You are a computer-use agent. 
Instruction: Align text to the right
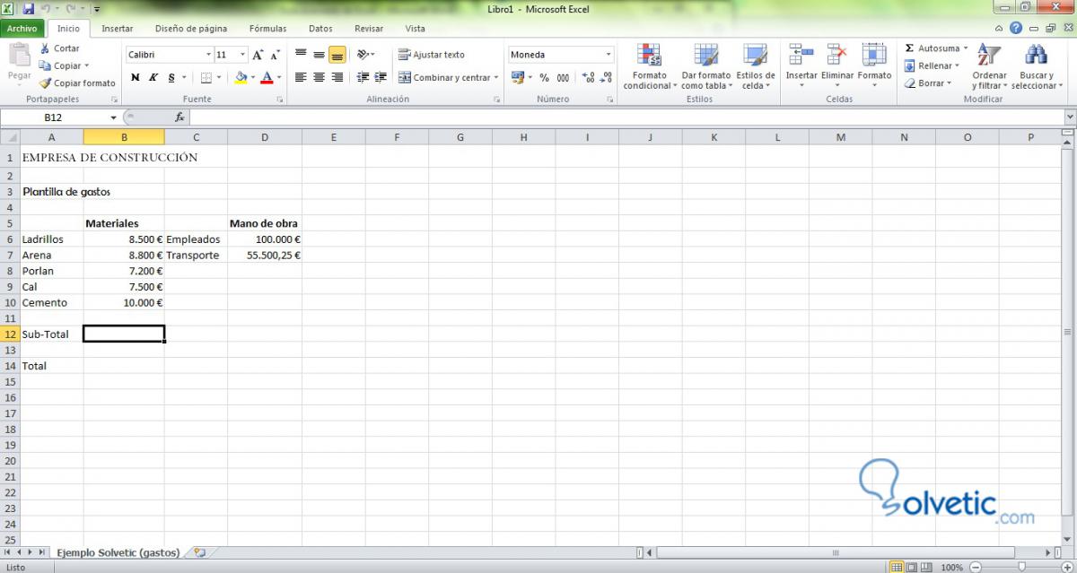pyautogui.click(x=337, y=77)
